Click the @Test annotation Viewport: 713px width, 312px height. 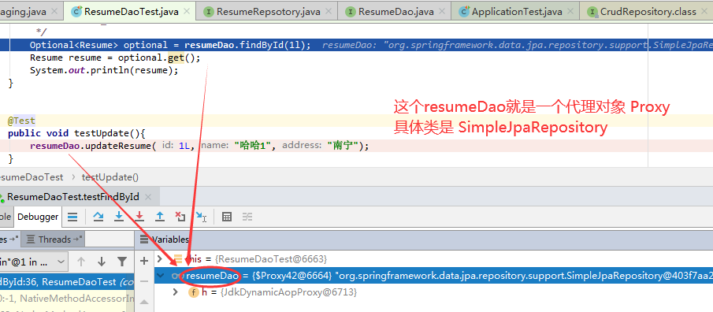(x=21, y=121)
